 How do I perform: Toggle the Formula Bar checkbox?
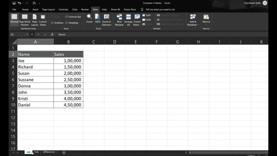pos(66,17)
